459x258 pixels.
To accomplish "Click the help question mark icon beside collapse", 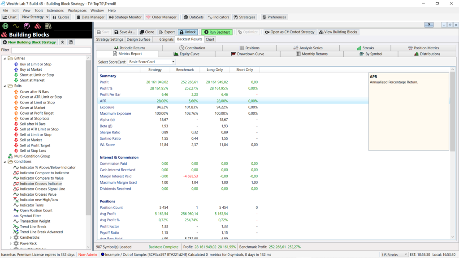I will (71, 42).
